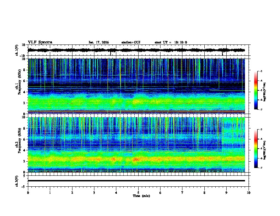The image size is (280, 216).
Task: Click the "start UT = 10:10:0" header text
Action: click(x=171, y=42)
